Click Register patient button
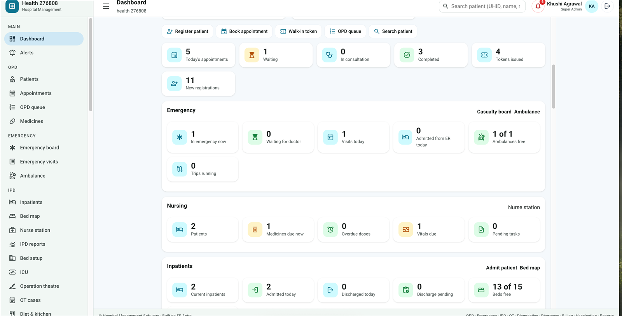 coord(187,31)
